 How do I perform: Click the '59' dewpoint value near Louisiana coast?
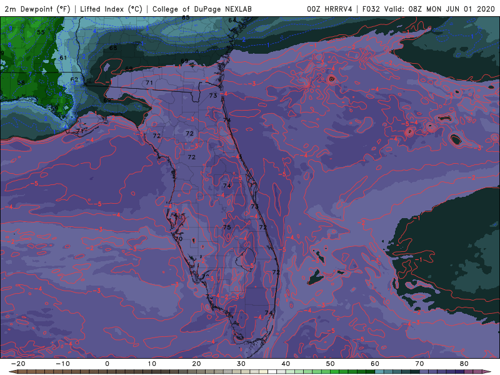tap(54, 108)
